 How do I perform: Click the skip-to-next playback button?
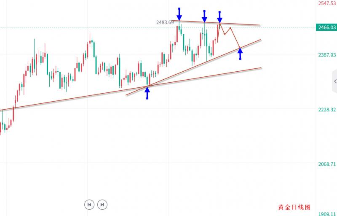pyautogui.click(x=102, y=205)
